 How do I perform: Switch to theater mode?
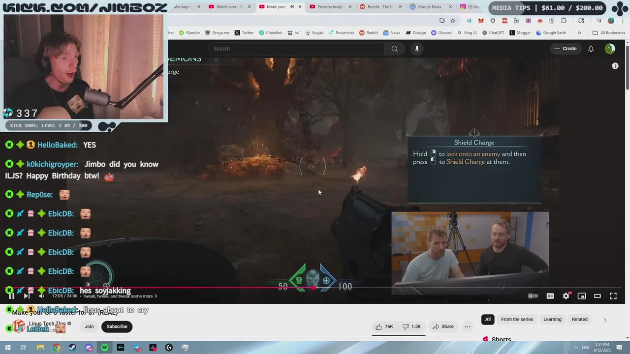[x=598, y=296]
